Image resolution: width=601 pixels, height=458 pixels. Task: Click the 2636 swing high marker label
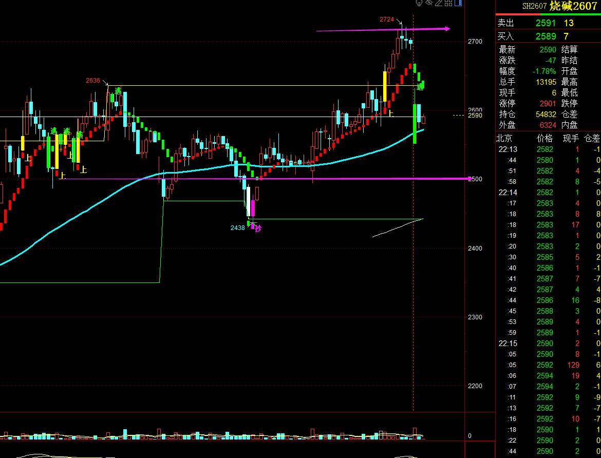point(93,81)
